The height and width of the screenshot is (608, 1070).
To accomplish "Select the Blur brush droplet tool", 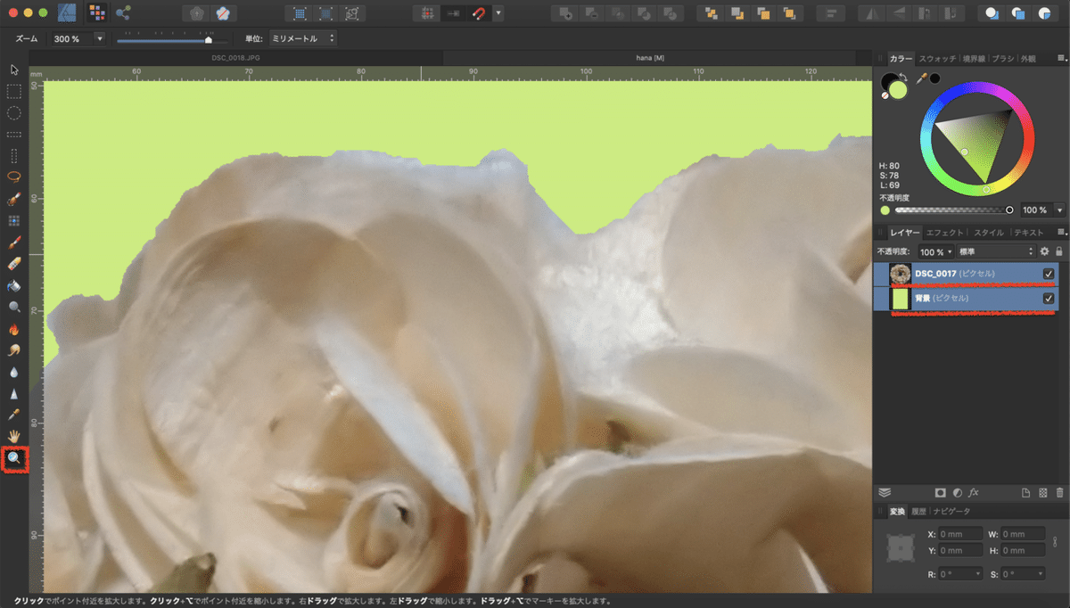I will tap(14, 372).
